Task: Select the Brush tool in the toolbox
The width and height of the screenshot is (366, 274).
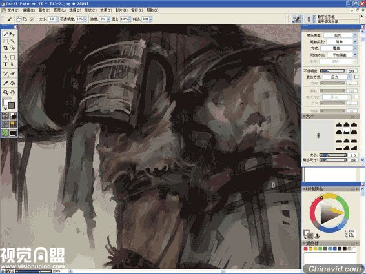Action: pos(6,34)
